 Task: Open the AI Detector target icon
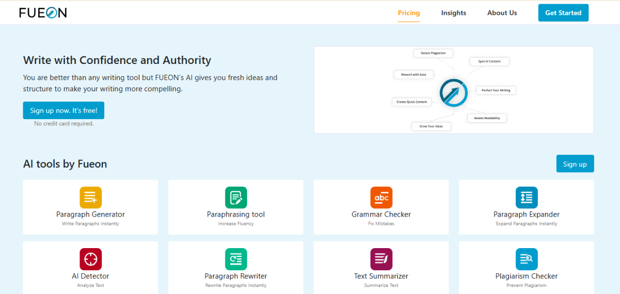pos(90,259)
